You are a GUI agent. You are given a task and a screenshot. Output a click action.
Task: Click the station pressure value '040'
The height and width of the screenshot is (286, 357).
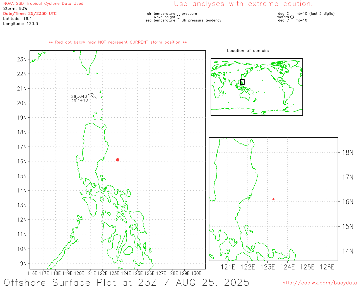83,96
